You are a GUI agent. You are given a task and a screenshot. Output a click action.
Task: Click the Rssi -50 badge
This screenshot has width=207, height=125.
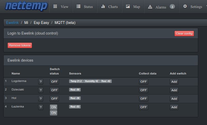pos(75,90)
